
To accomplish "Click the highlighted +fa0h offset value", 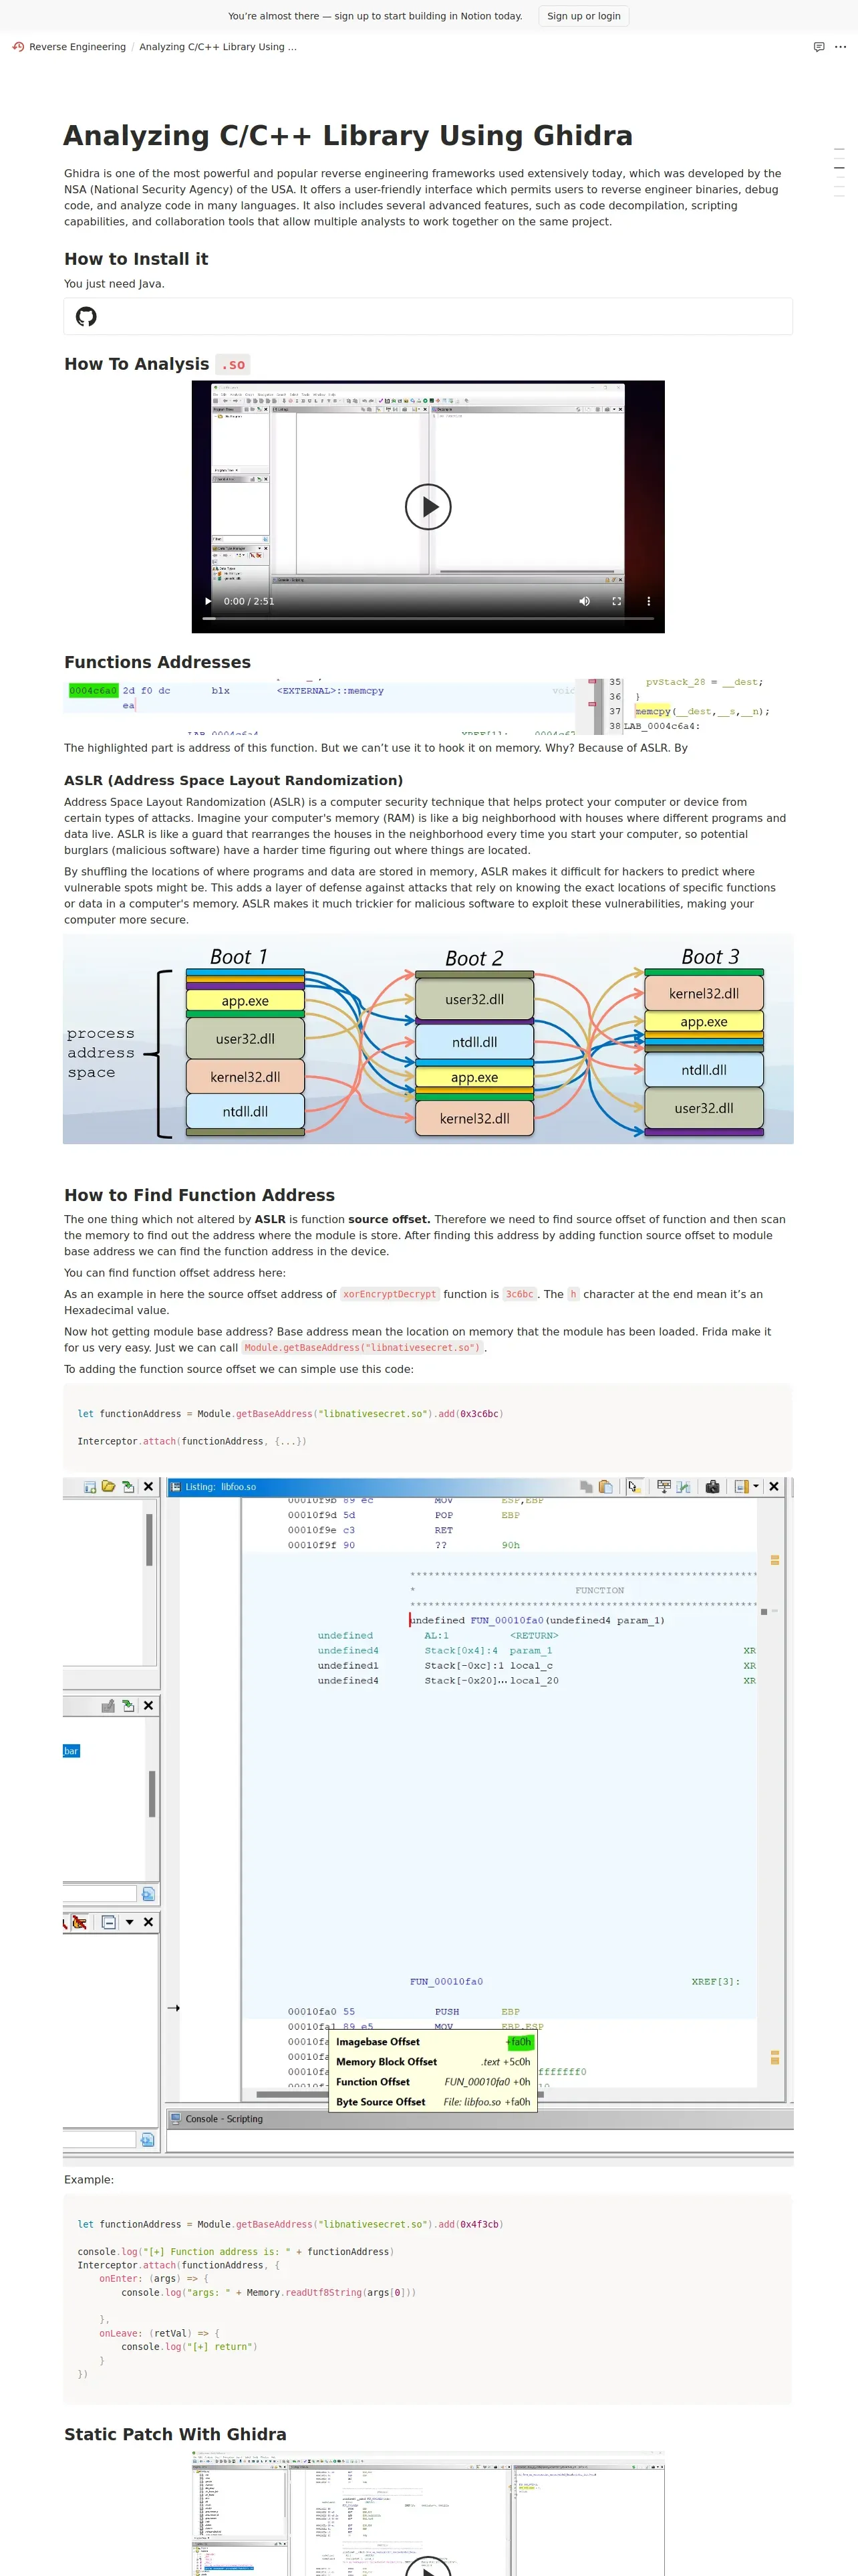I will click(x=519, y=2042).
